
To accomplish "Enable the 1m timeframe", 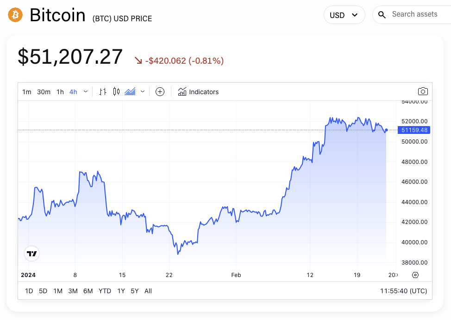I will [26, 91].
